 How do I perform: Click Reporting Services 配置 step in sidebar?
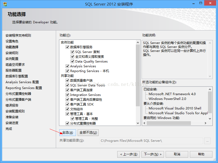[24, 88]
